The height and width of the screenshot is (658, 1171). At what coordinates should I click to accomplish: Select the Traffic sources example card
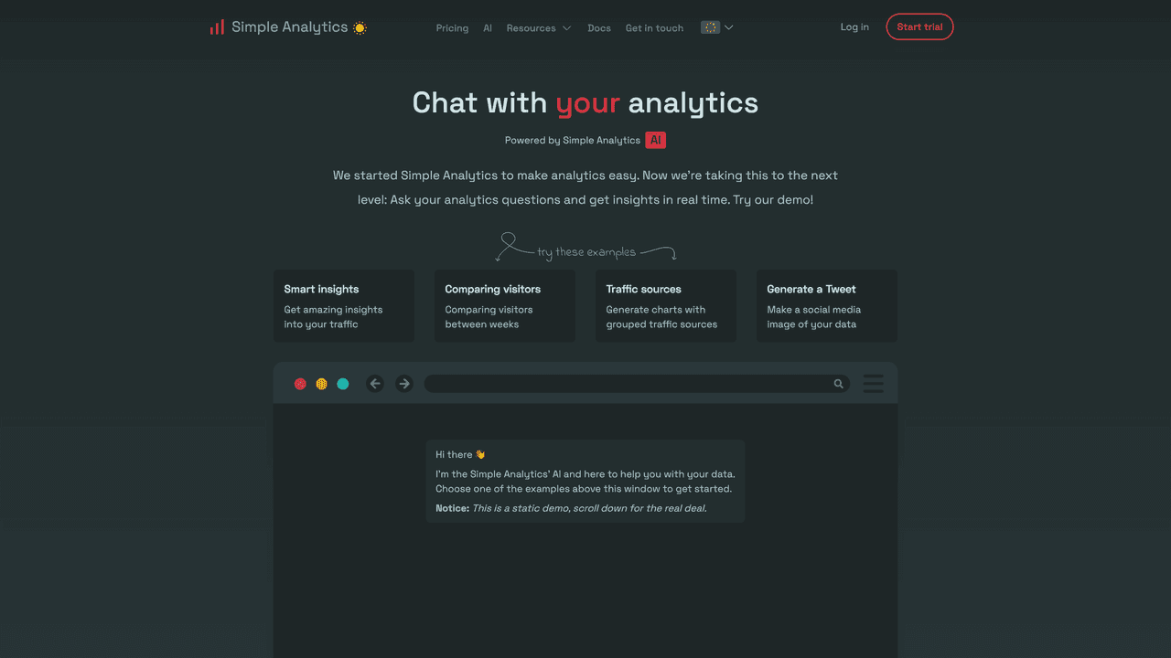666,306
